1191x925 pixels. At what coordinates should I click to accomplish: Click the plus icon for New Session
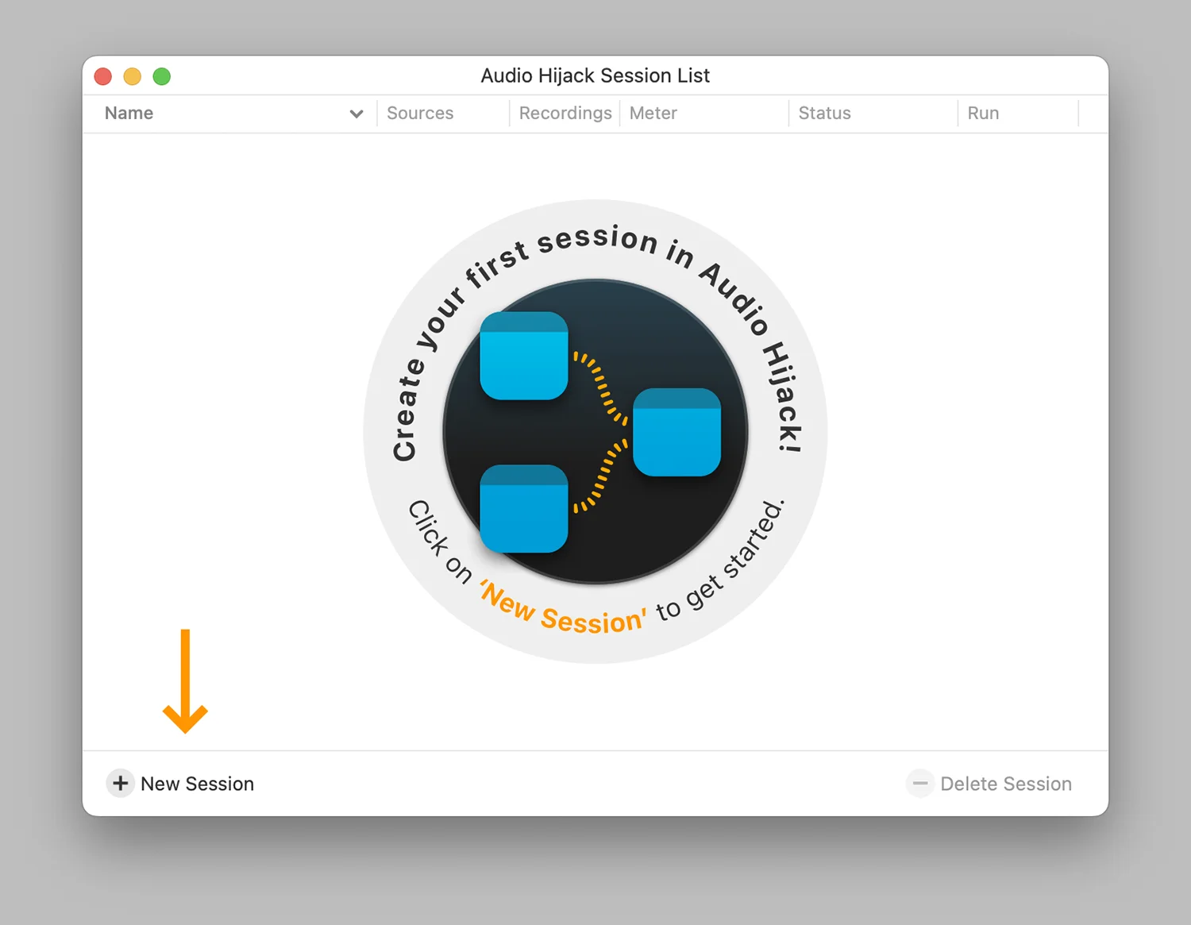[120, 784]
